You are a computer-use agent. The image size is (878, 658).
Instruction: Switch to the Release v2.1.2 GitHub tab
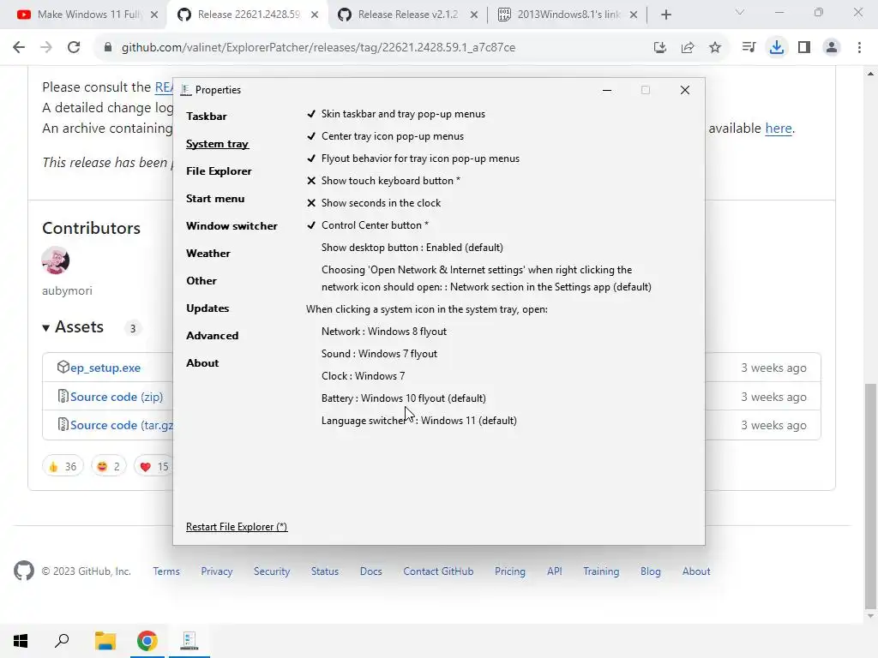coord(407,15)
